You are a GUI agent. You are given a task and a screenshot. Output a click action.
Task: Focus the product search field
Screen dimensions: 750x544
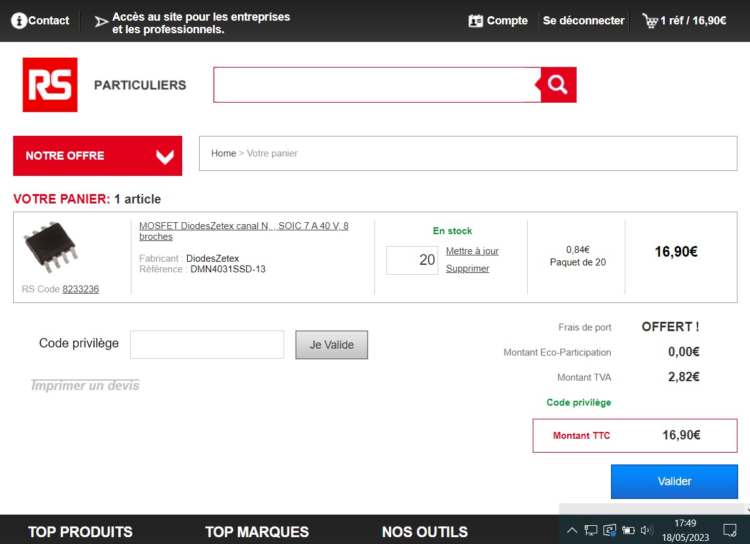(377, 85)
